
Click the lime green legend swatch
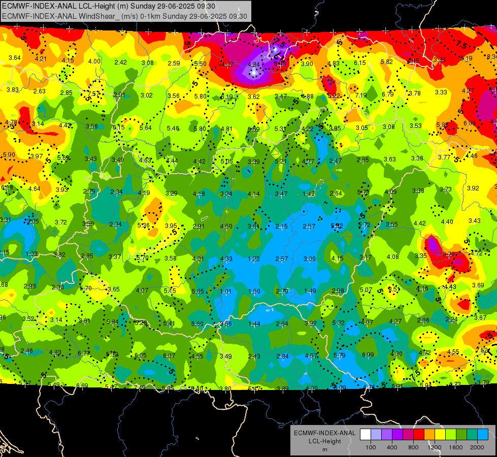point(451,435)
